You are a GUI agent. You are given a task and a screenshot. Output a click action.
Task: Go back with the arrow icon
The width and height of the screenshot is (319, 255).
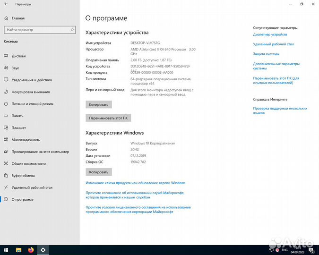point(6,4)
